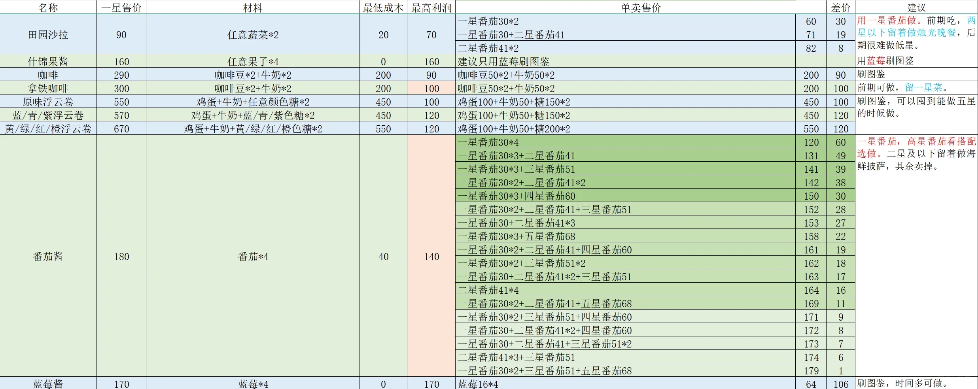Select the 一星售价 column header
The height and width of the screenshot is (389, 978).
click(x=121, y=7)
